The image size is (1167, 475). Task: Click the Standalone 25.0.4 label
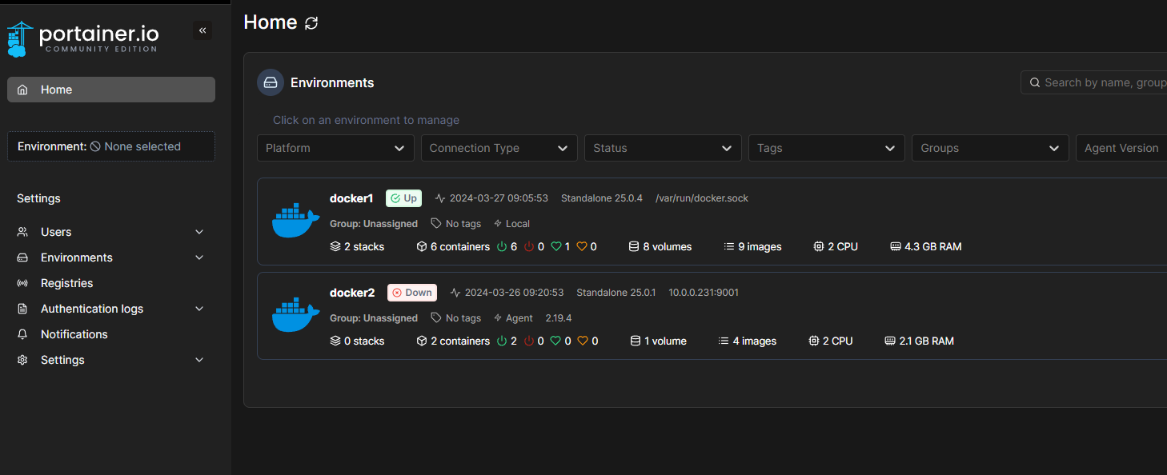[x=602, y=198]
